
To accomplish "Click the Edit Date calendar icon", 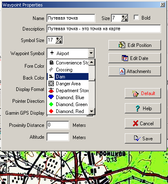I will pos(125,58).
